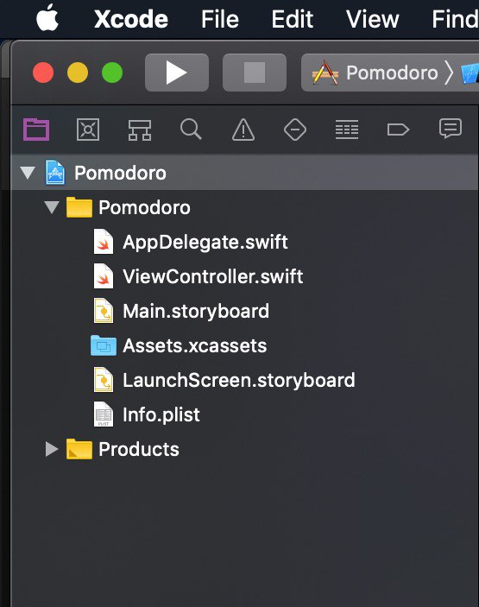Open the Debug navigator lines icon

[347, 130]
